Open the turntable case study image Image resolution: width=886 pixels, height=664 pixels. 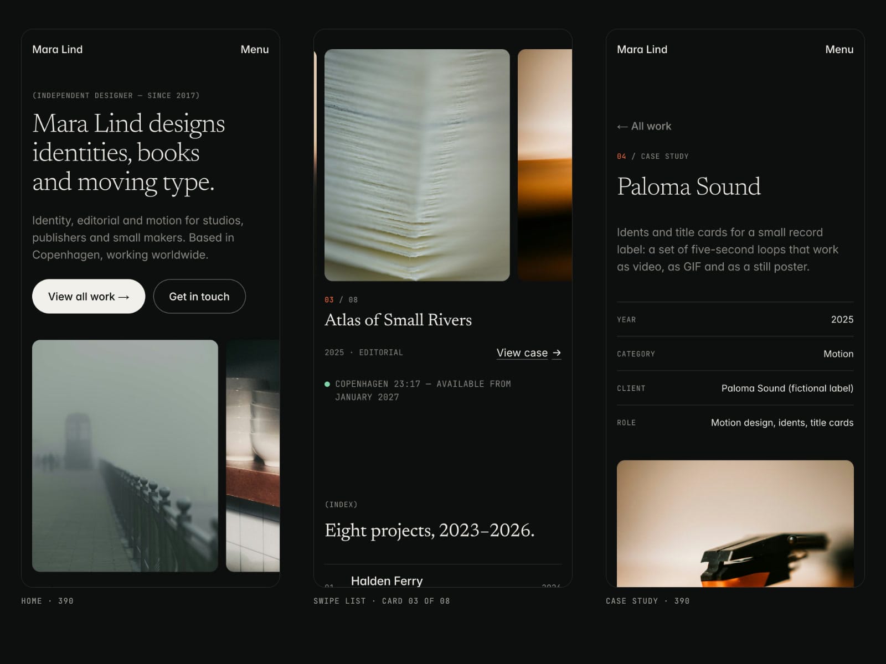[735, 523]
